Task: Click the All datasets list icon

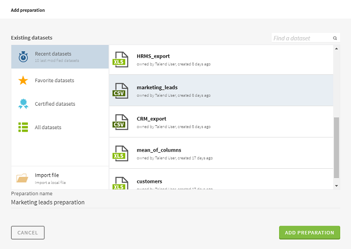Action: click(x=23, y=127)
